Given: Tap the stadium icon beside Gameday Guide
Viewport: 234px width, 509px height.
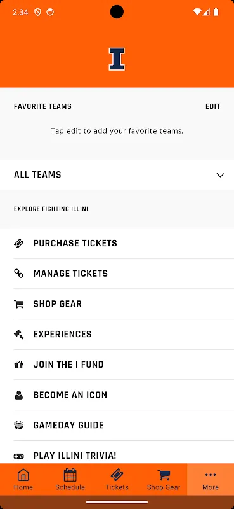Looking at the screenshot, I should [19, 425].
